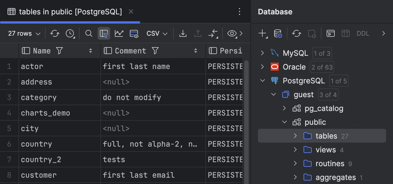The width and height of the screenshot is (393, 184).
Task: Open the 27 rows page size dropdown
Action: point(23,33)
